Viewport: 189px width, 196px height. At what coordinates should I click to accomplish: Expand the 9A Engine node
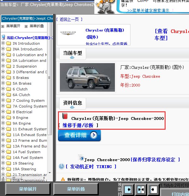click(x=3, y=123)
